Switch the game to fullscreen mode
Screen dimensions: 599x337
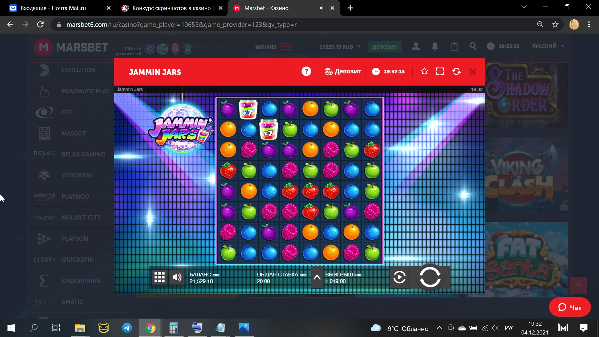pos(440,72)
